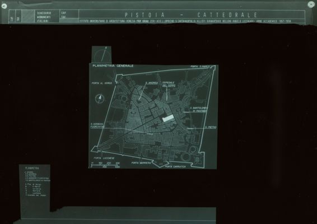
Task: Click the circular compass rose on the map
Action: tap(100, 99)
